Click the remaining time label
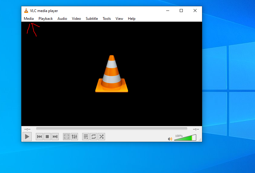The width and height of the screenshot is (255, 173). [x=196, y=129]
